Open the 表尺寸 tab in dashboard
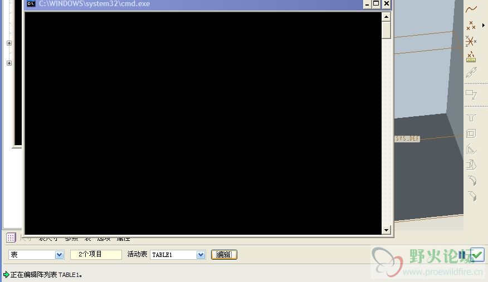488x282 pixels. tap(48, 239)
